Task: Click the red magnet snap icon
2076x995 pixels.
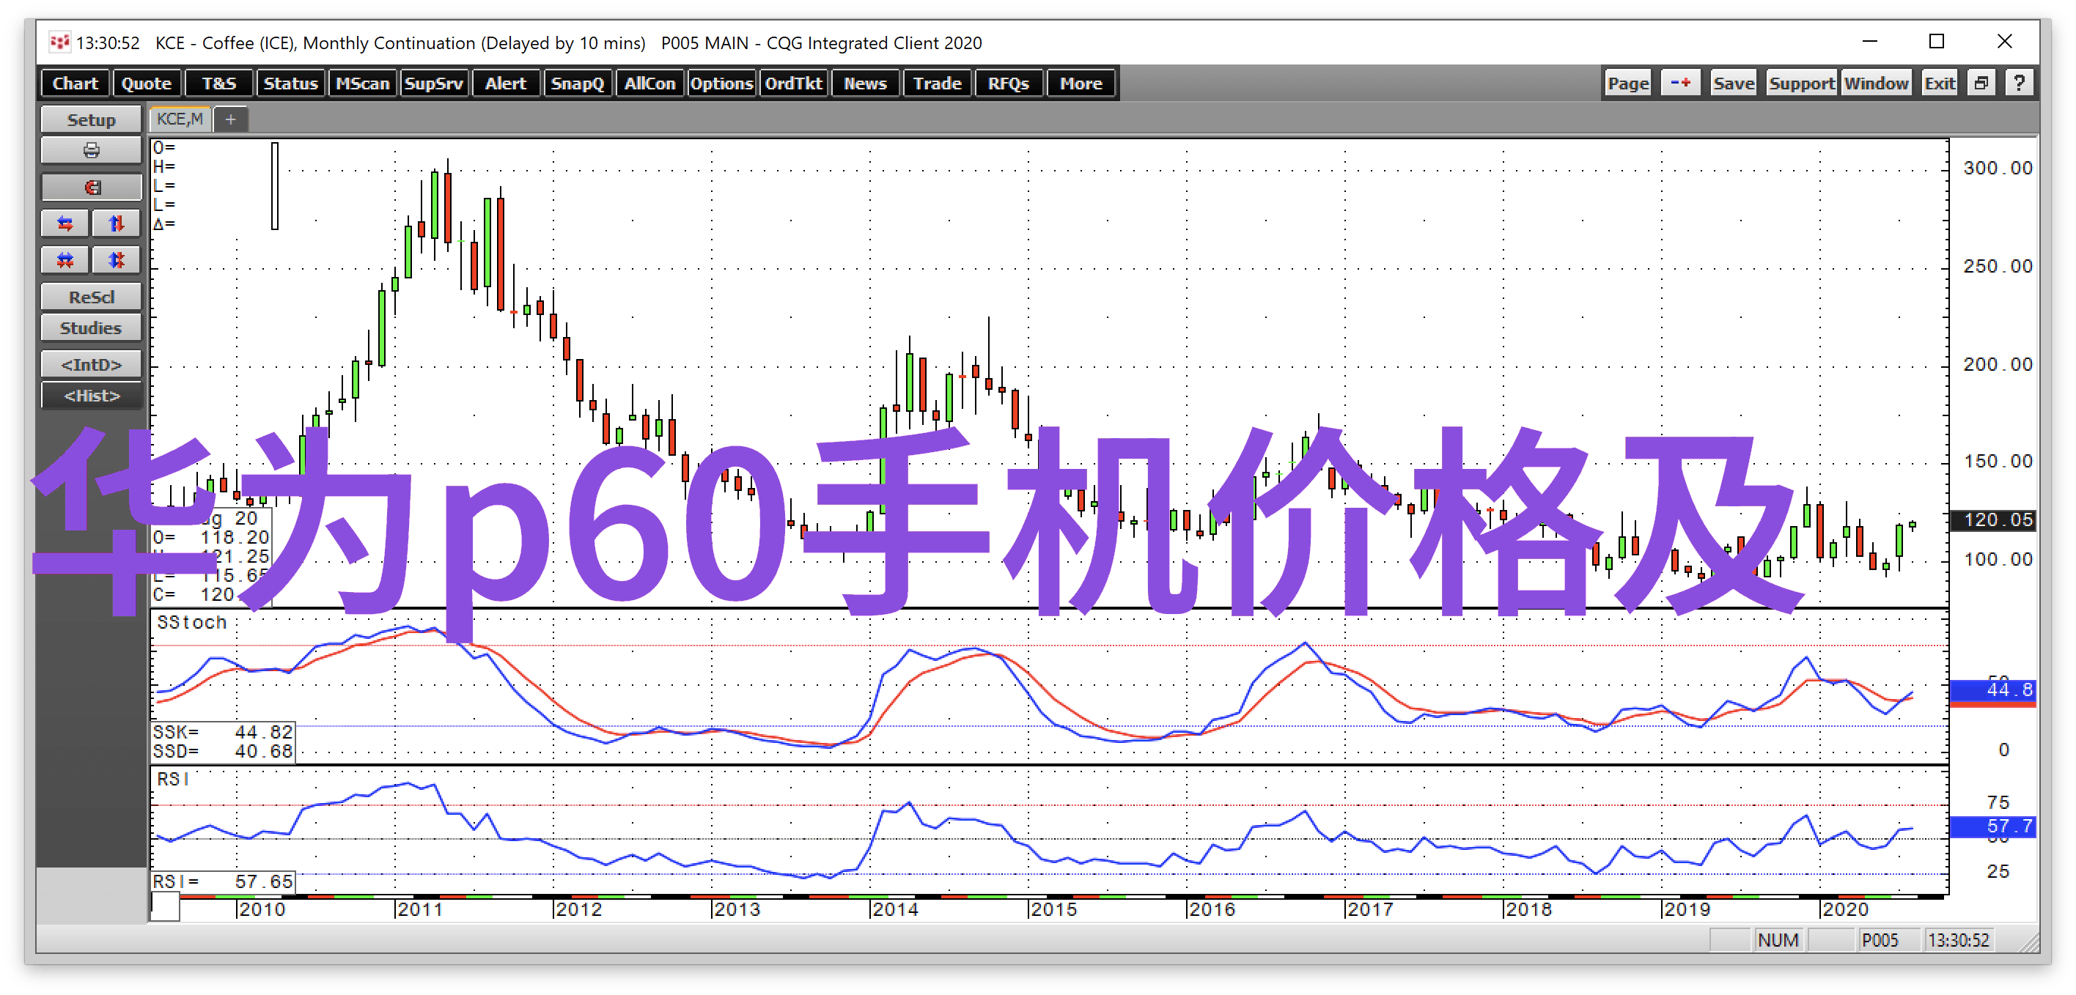Action: pos(91,188)
